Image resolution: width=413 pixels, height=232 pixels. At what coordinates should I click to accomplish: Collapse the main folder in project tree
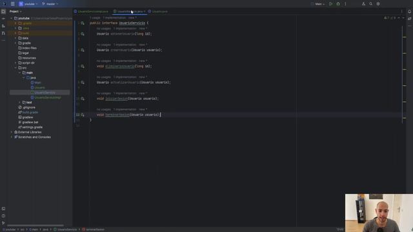(20, 73)
